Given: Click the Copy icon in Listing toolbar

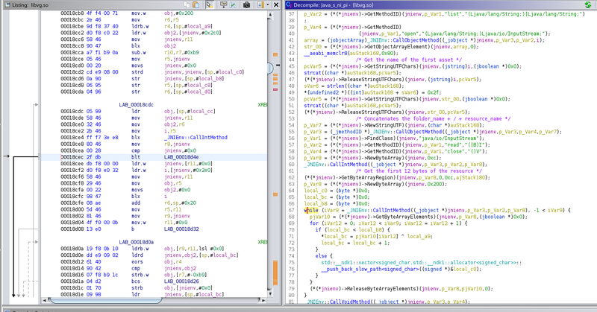Looking at the screenshot, I should pyautogui.click(x=187, y=5).
